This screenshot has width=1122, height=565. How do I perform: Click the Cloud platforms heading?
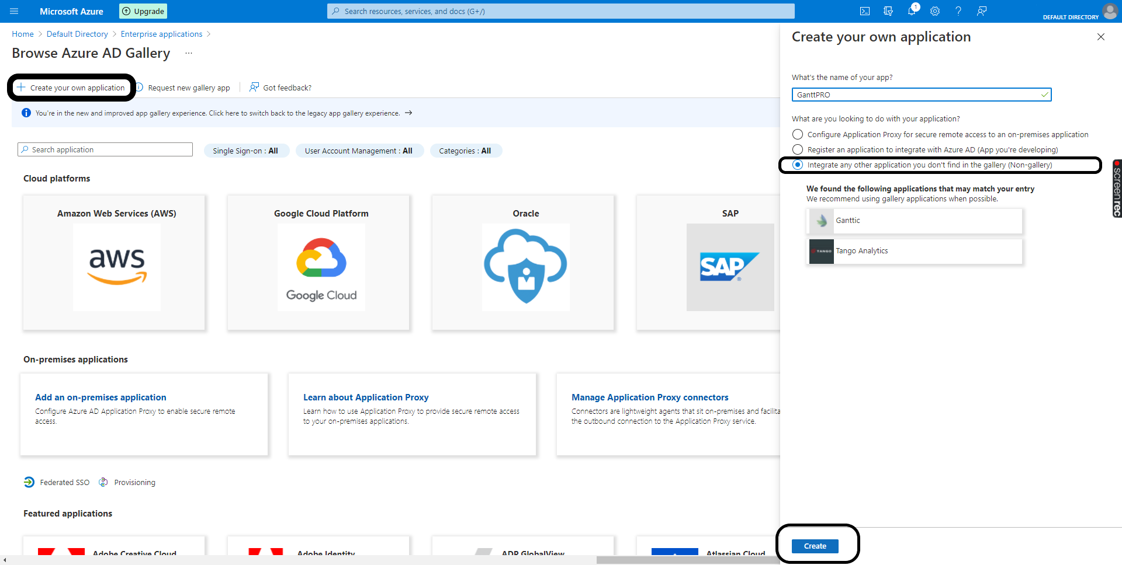click(57, 179)
